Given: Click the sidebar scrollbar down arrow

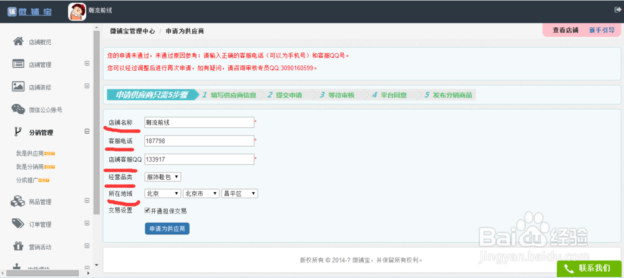Looking at the screenshot, I should click(x=96, y=264).
